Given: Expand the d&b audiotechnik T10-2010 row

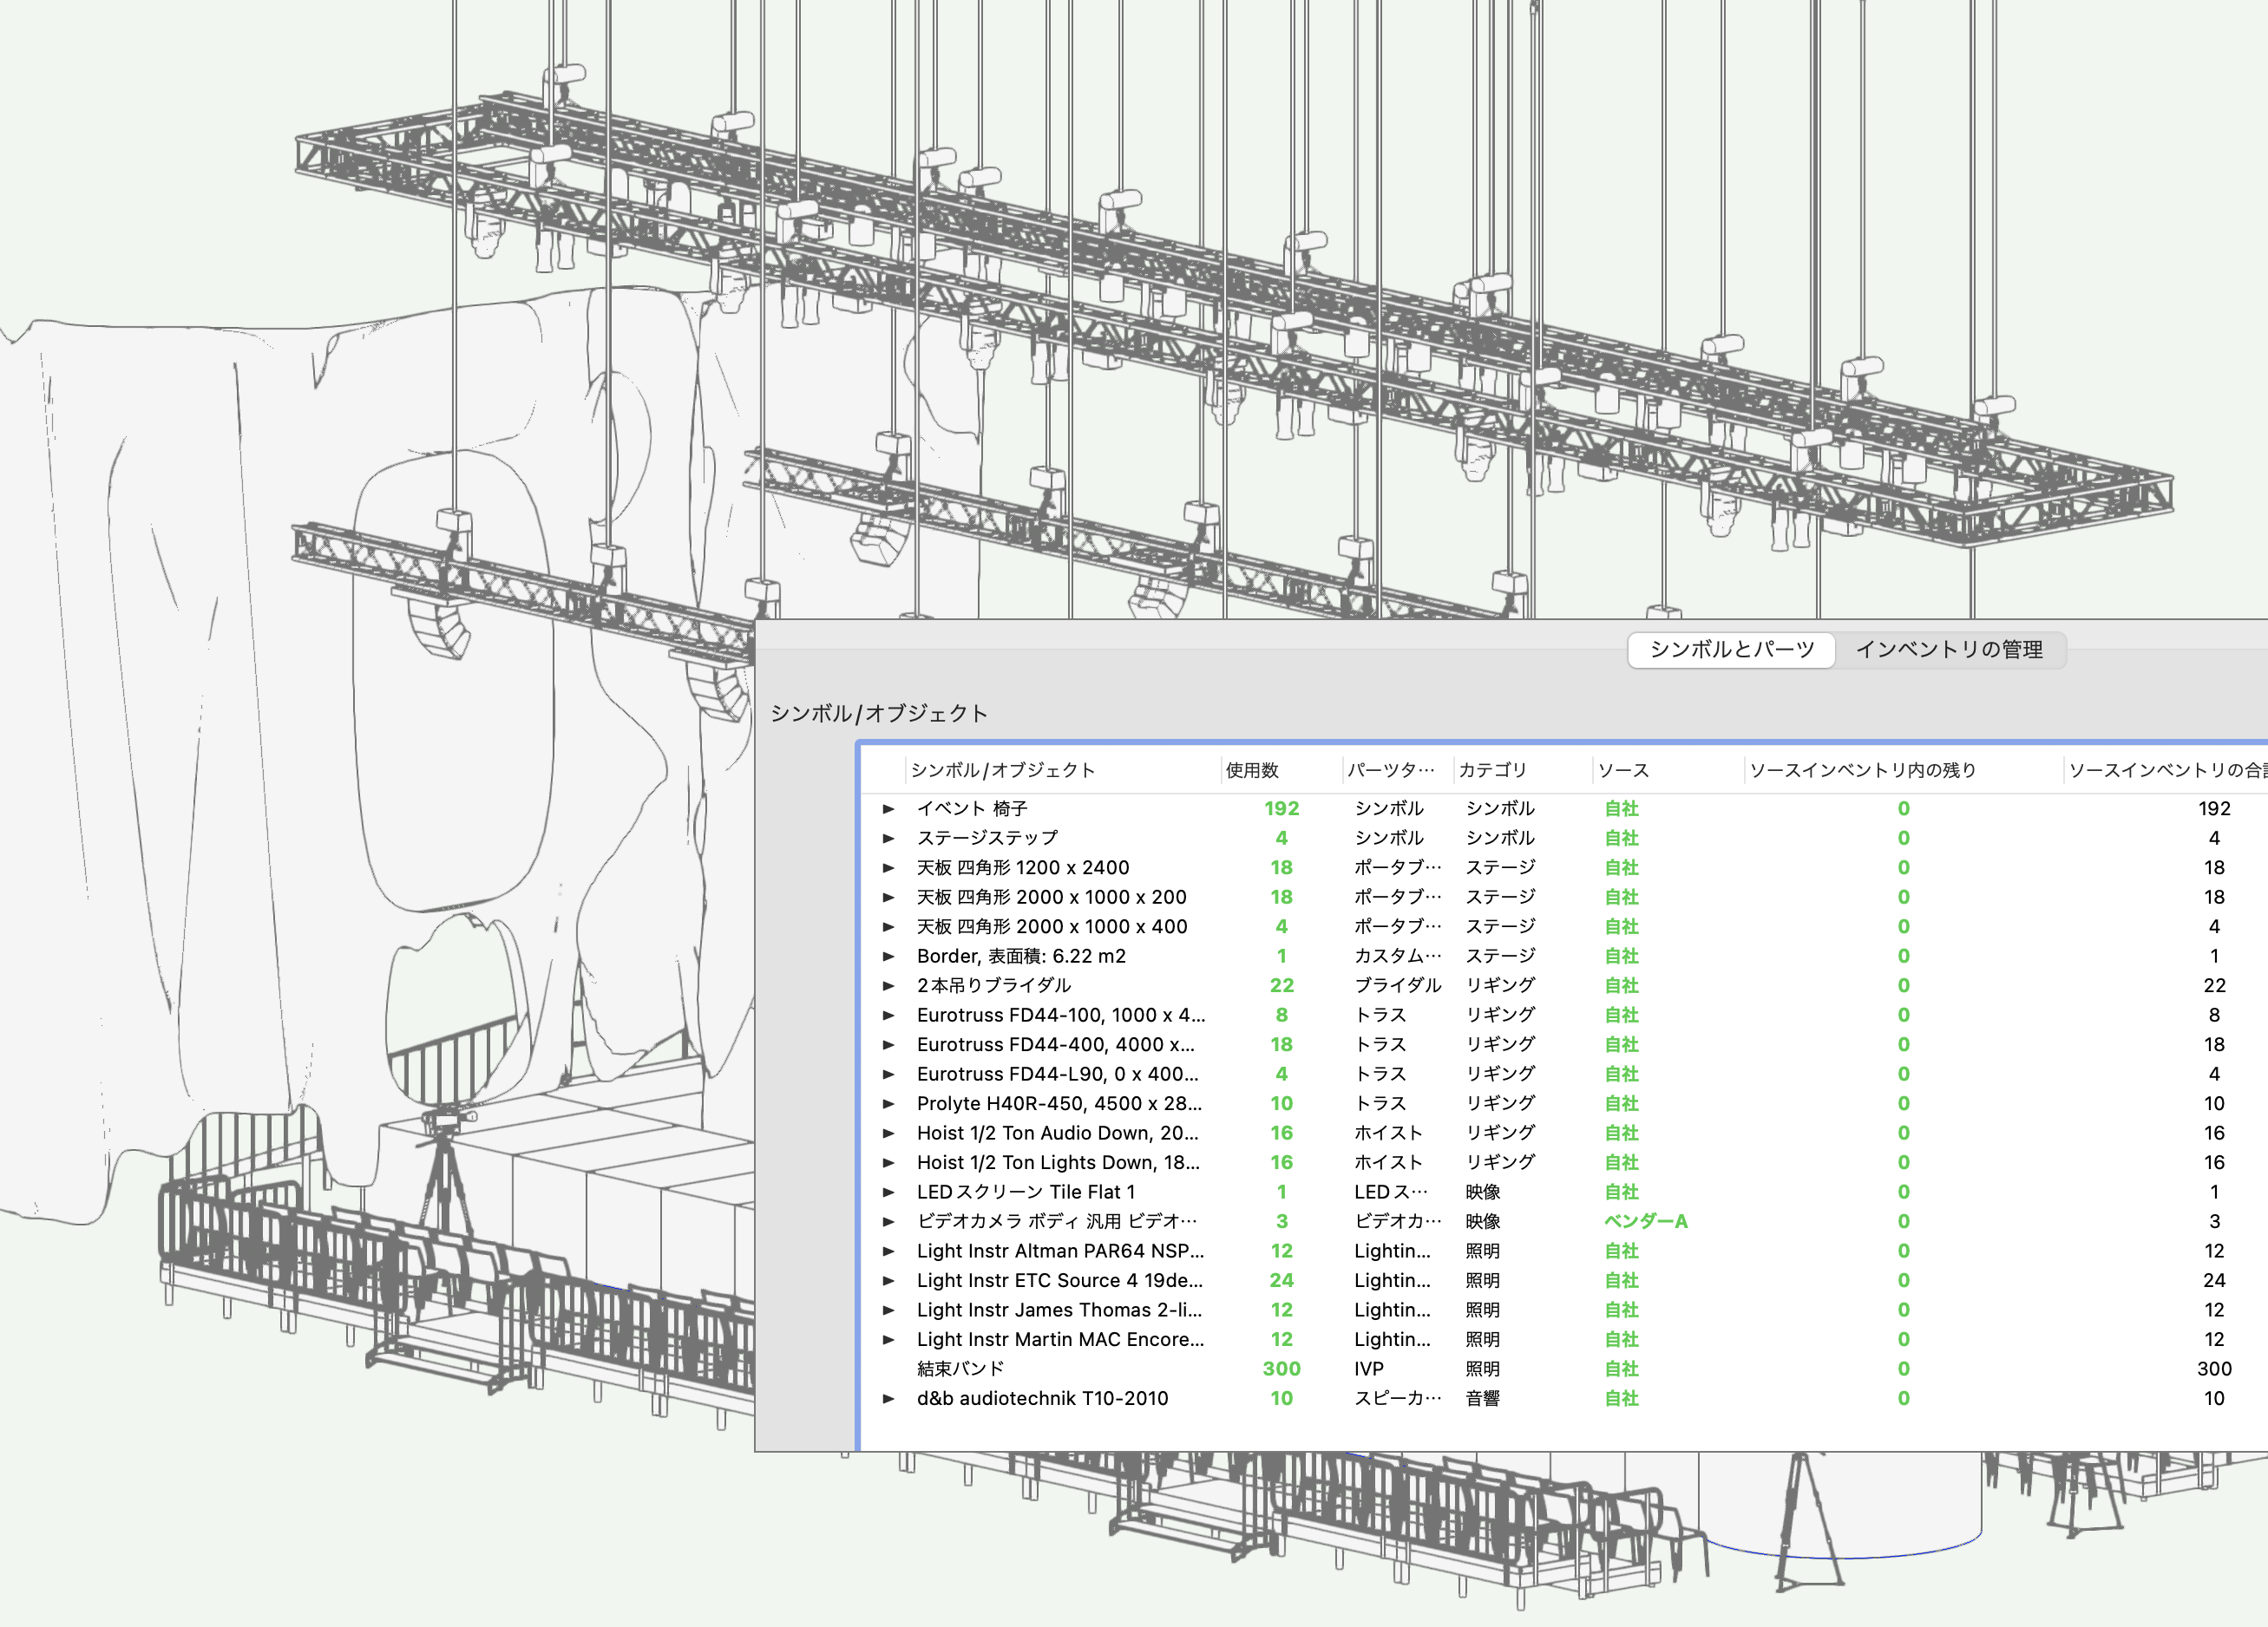Looking at the screenshot, I should pos(889,1398).
